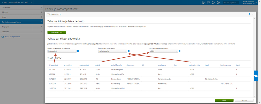Screen dimensions: 261x104
Task: Click info icon beside Kirjauspäivä dropdown
Action: pos(78,51)
